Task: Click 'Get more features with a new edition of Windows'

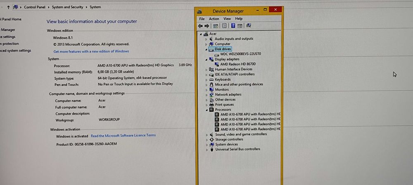Action: (x=91, y=52)
